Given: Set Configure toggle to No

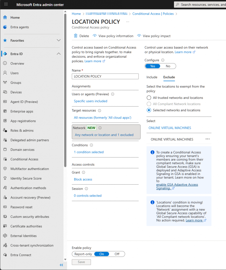Looking at the screenshot, I should (x=168, y=66).
